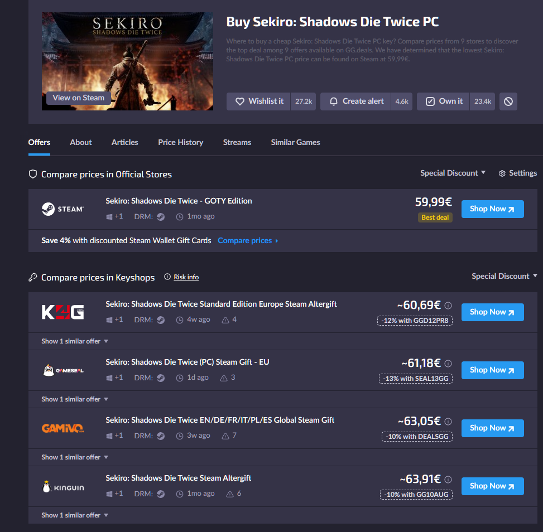This screenshot has height=532, width=543.
Task: Click info icon next to ~61,18€ price
Action: point(448,364)
